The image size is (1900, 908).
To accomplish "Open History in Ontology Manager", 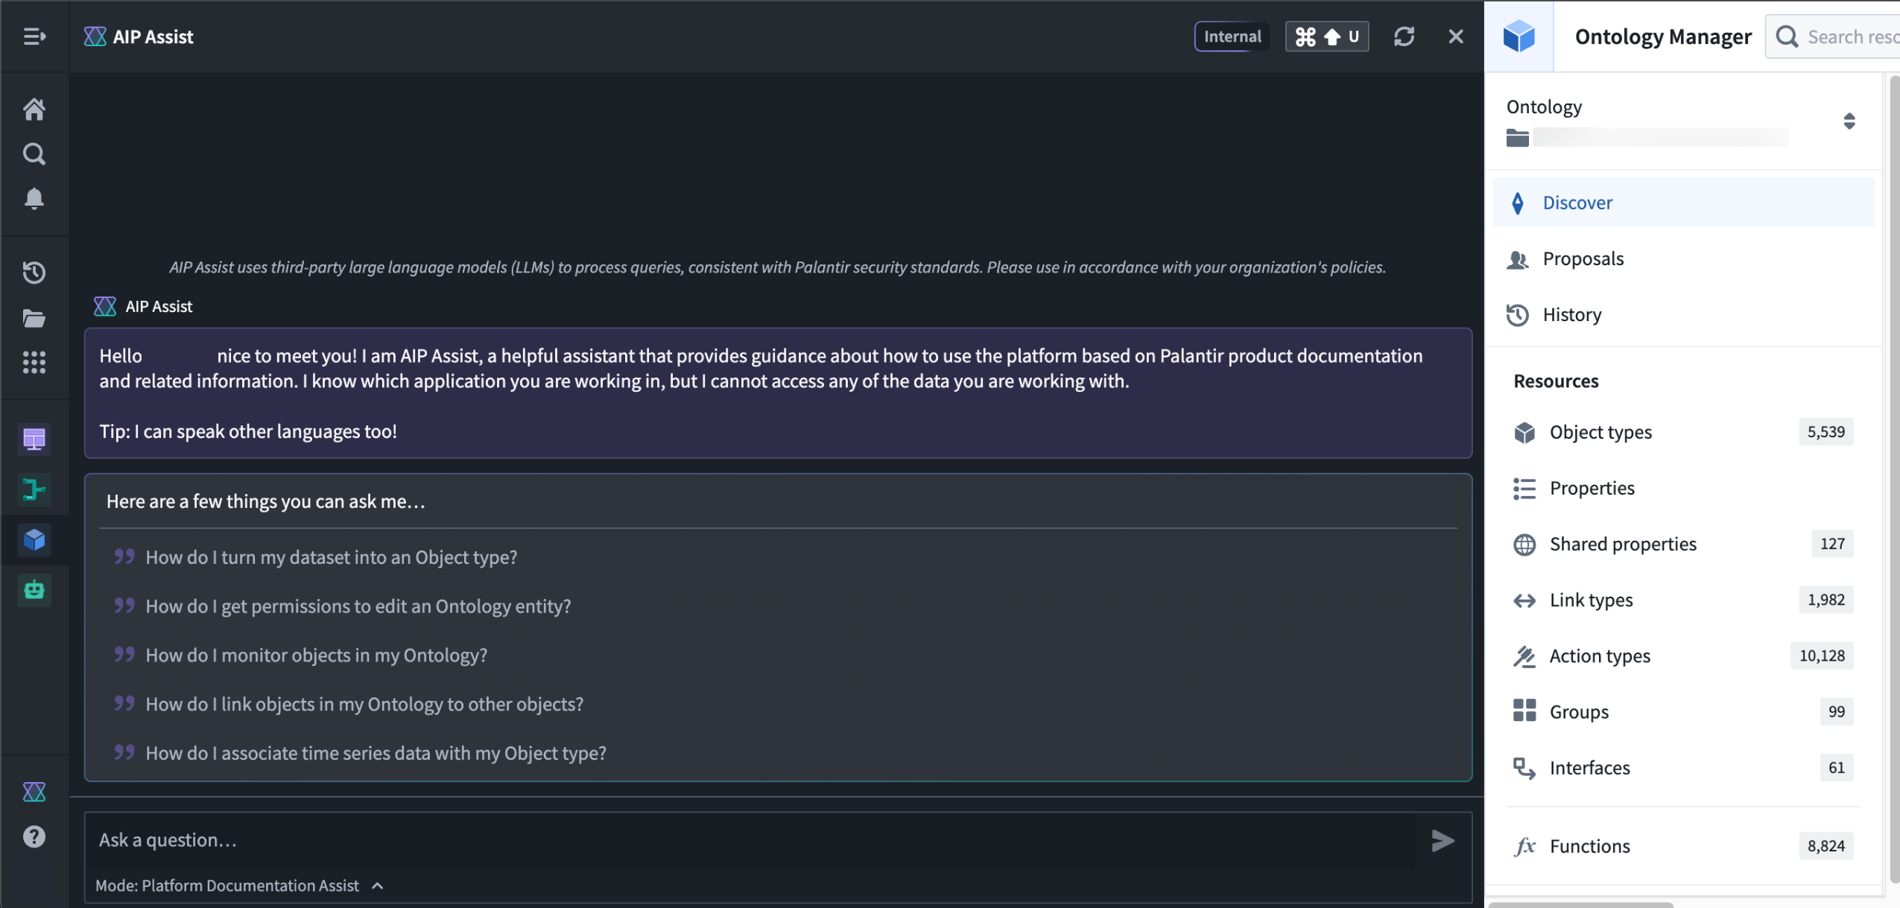I will (1683, 314).
